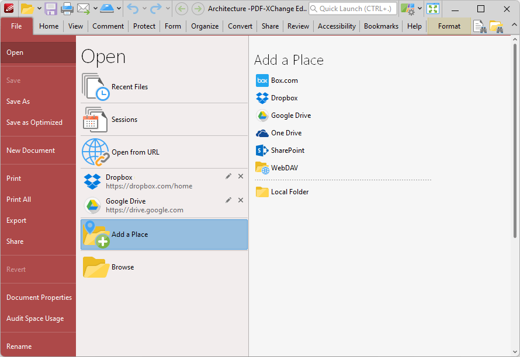Choose Save As in the File sidebar
The image size is (520, 357).
pos(38,101)
